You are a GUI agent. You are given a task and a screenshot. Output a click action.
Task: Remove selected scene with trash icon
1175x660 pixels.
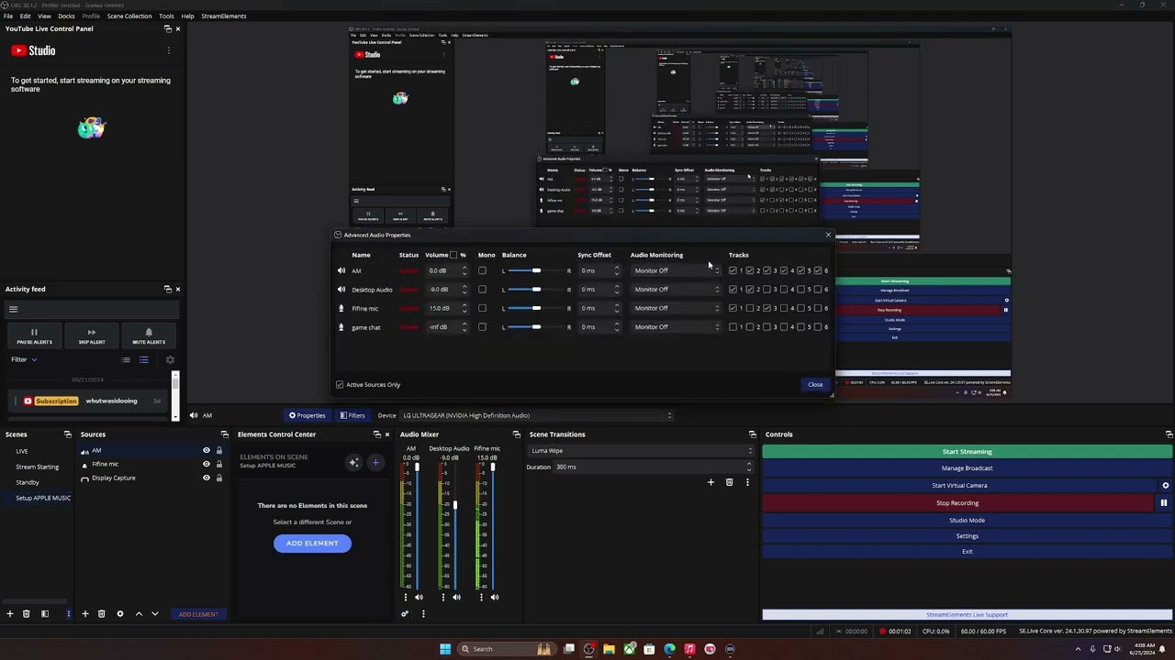pos(27,614)
